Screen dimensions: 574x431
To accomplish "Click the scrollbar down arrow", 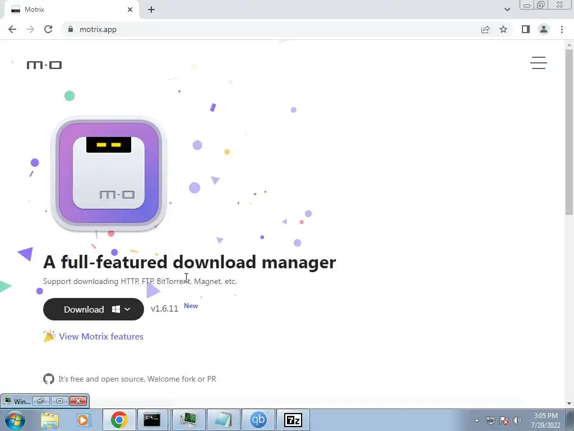I will (x=570, y=404).
